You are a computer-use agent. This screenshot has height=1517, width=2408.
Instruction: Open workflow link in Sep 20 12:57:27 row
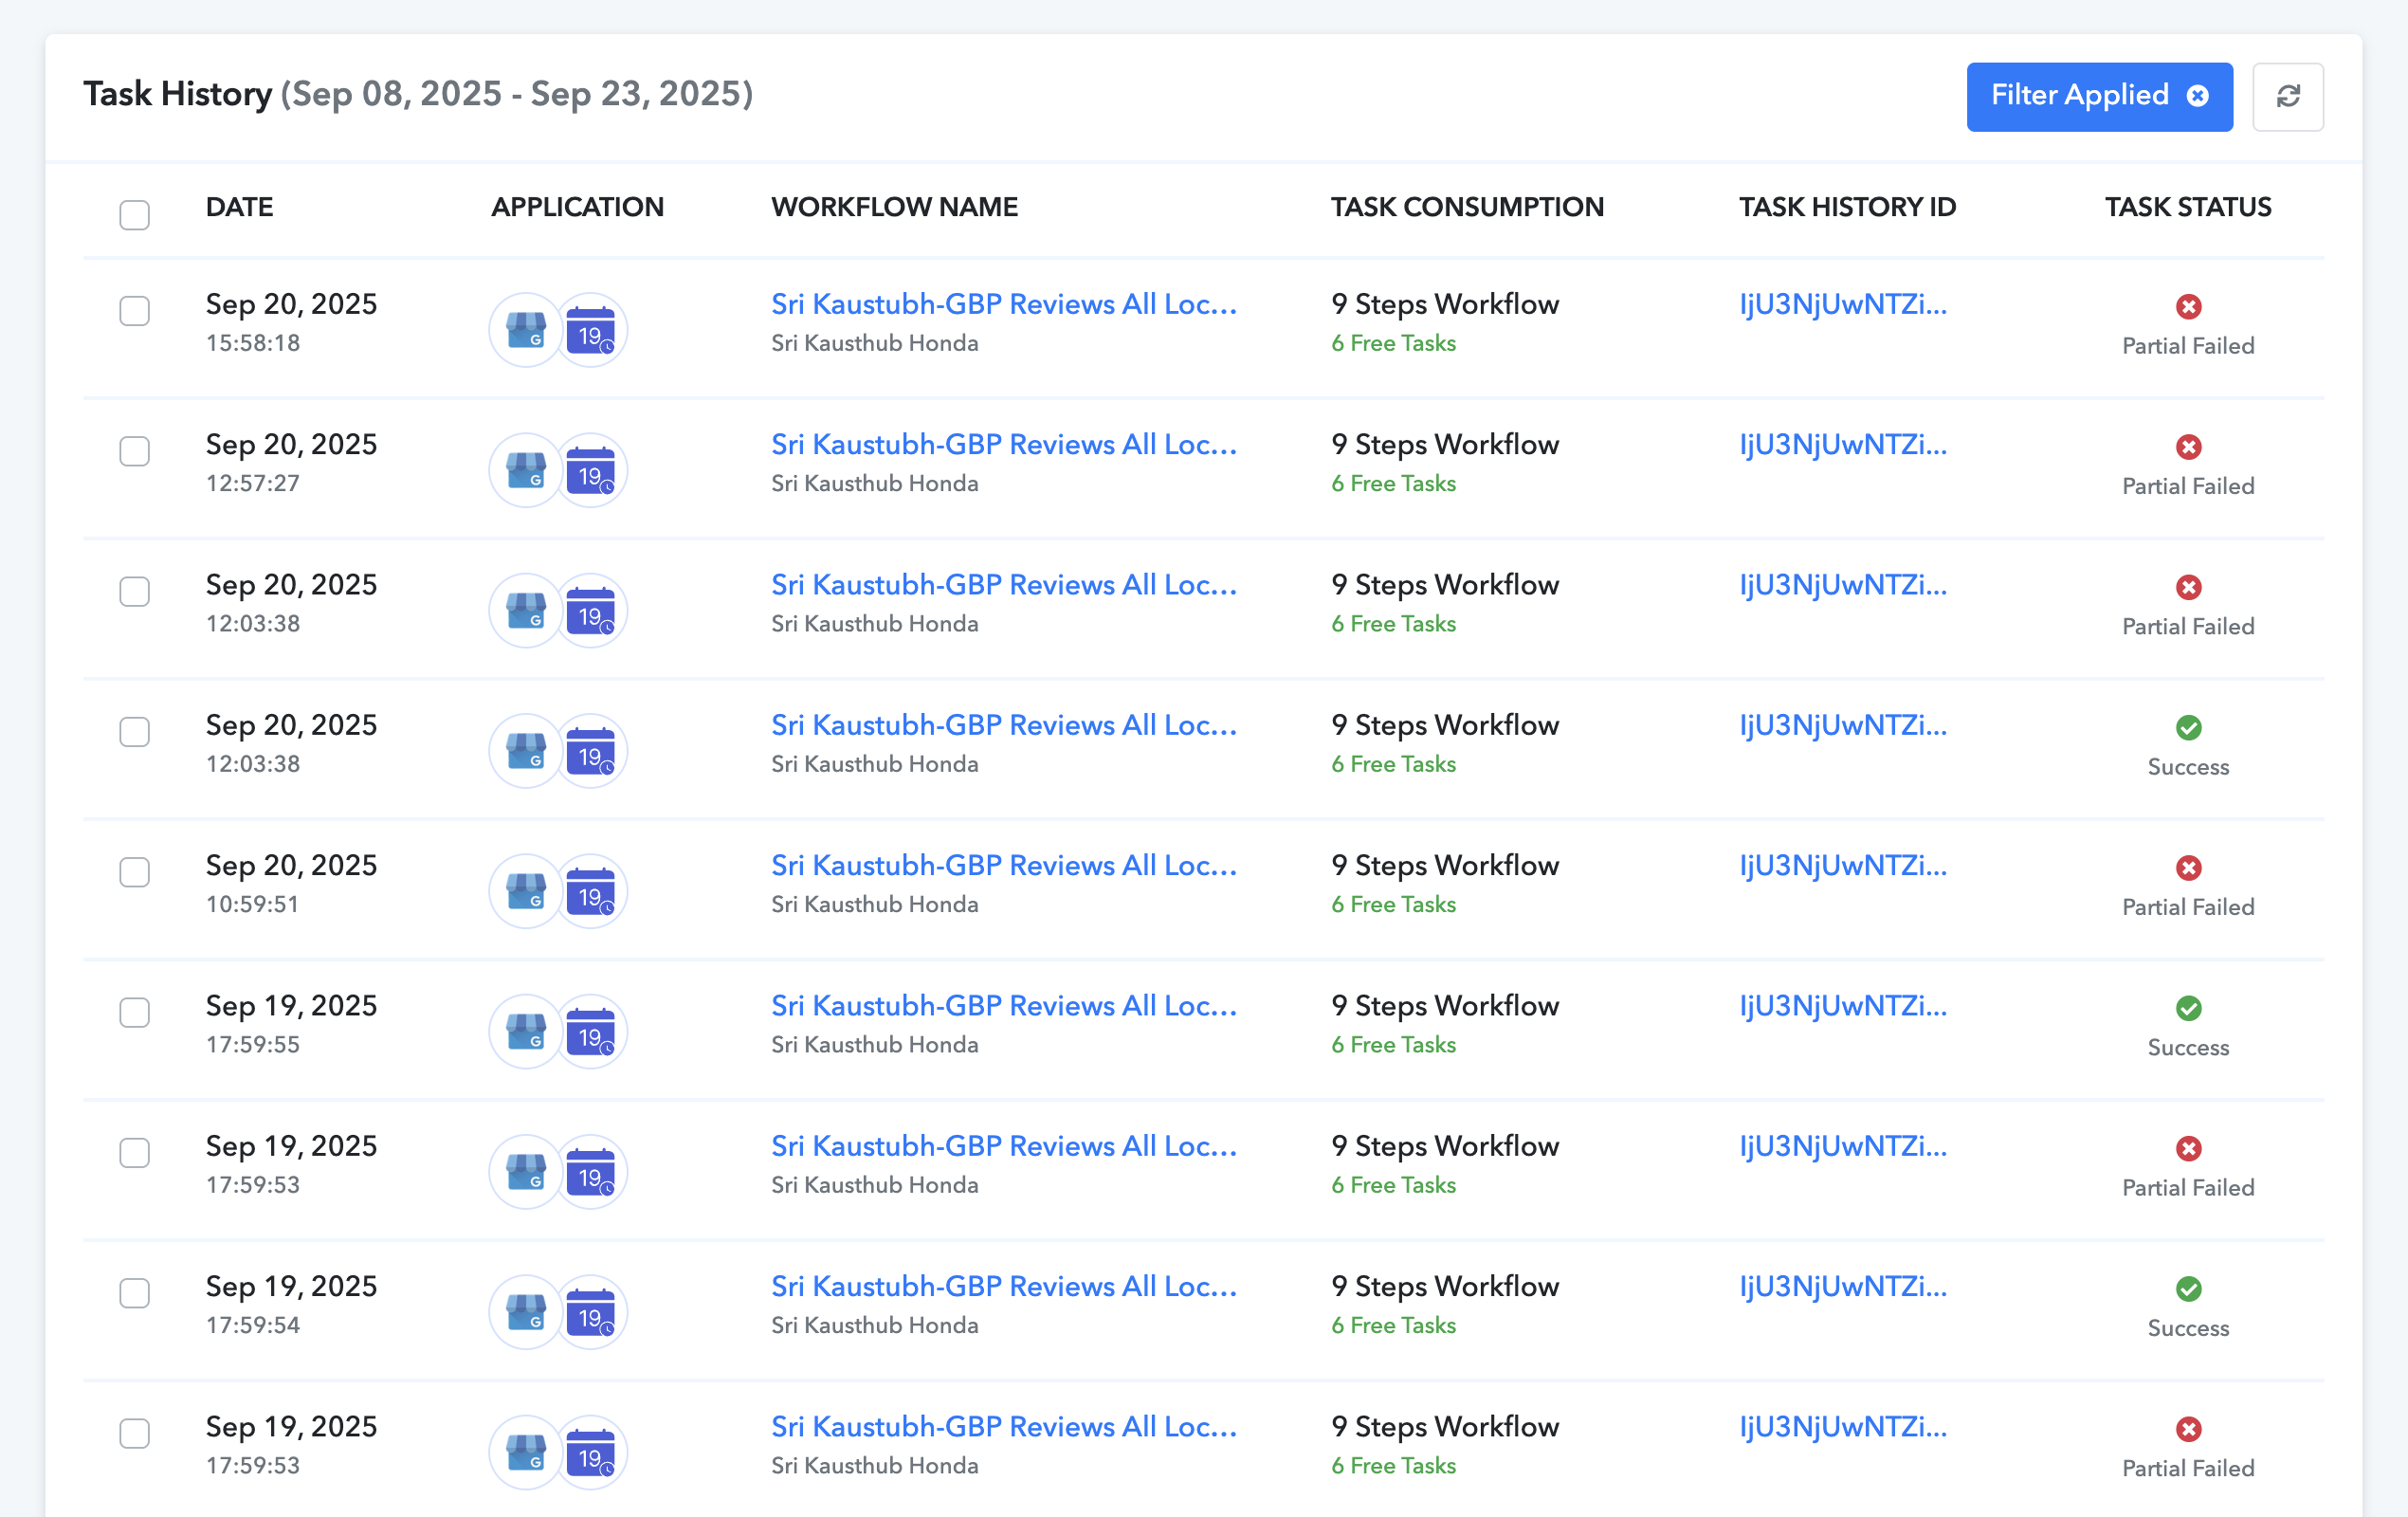tap(1004, 445)
